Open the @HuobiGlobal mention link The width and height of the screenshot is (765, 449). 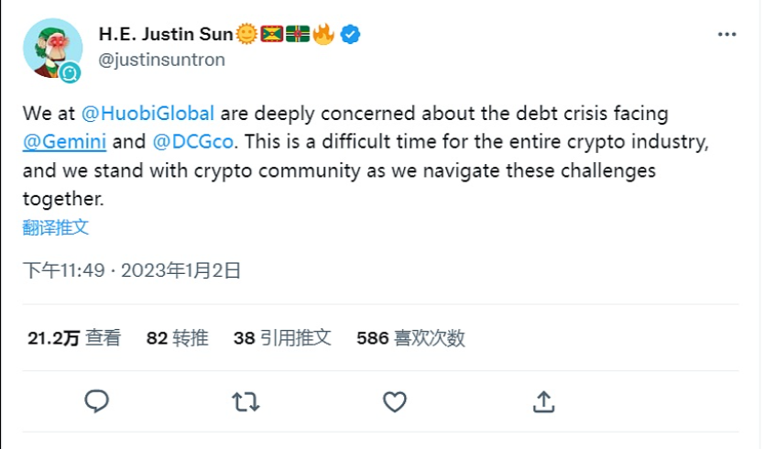tap(148, 115)
